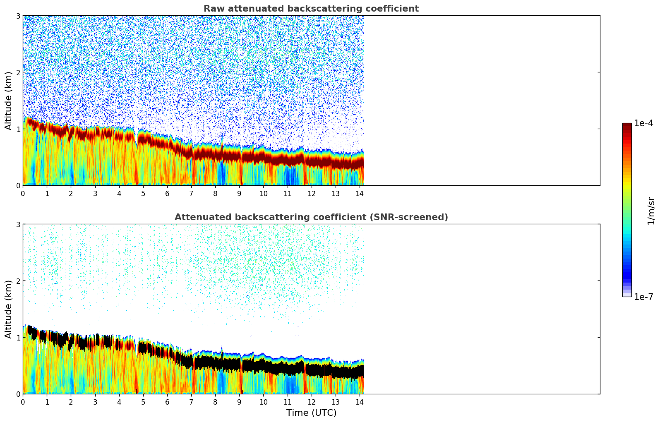Click time tick "4" under the top plot
The image size is (660, 422).
click(x=119, y=193)
